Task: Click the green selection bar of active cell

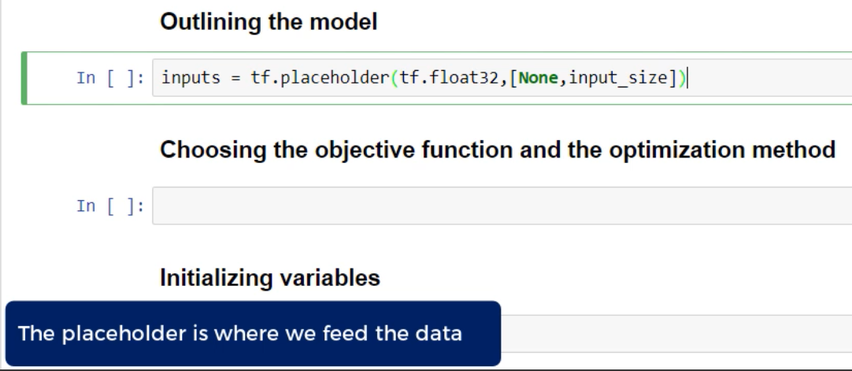Action: (x=24, y=77)
